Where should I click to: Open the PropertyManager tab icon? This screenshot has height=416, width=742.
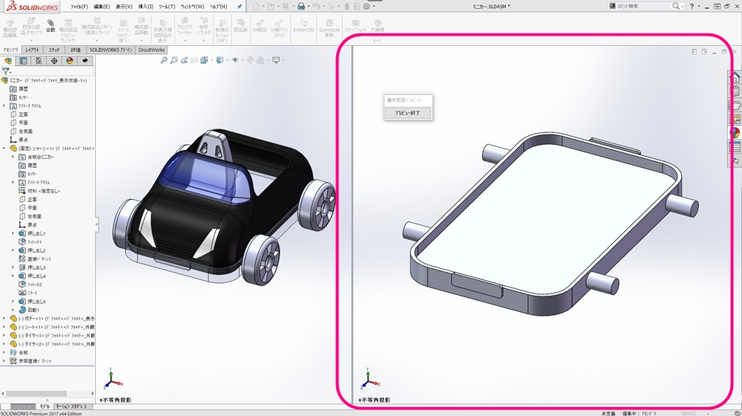coord(24,61)
